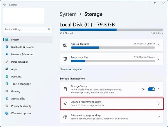Select Accessibility in sidebar
168x127 pixels.
click(x=28, y=99)
